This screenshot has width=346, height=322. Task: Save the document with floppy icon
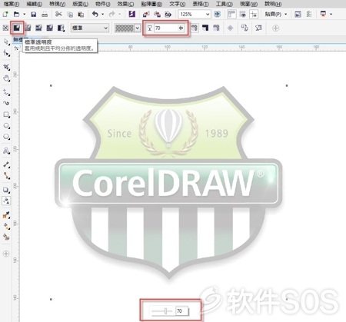click(34, 14)
